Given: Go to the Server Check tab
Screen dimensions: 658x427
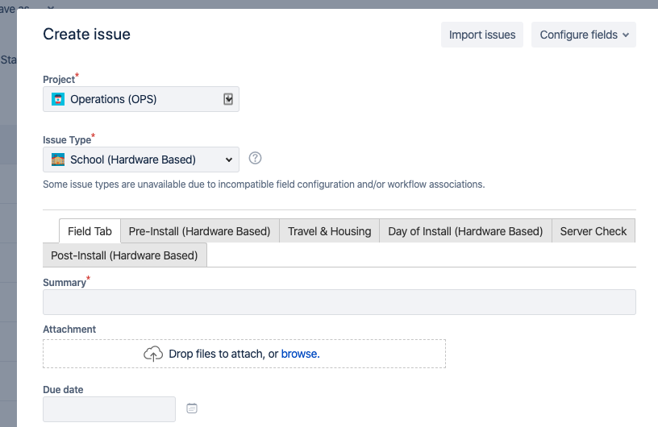Looking at the screenshot, I should [593, 231].
